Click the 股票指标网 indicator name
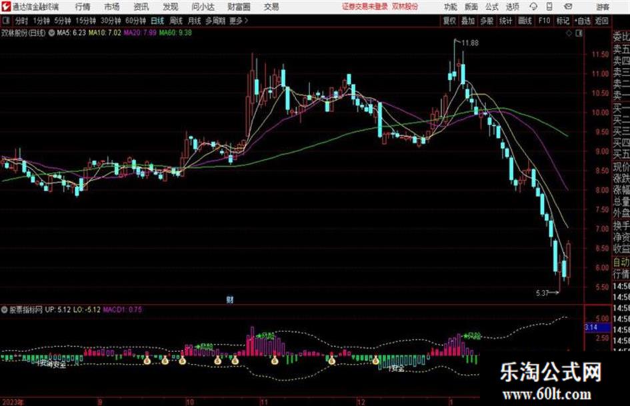This screenshot has height=406, width=630. 26,310
